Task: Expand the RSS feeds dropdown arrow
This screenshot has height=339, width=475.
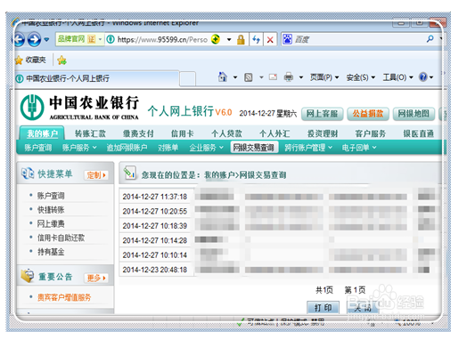Action: pos(261,77)
